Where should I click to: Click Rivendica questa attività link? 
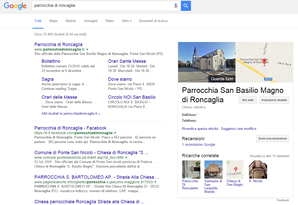pyautogui.click(x=200, y=129)
